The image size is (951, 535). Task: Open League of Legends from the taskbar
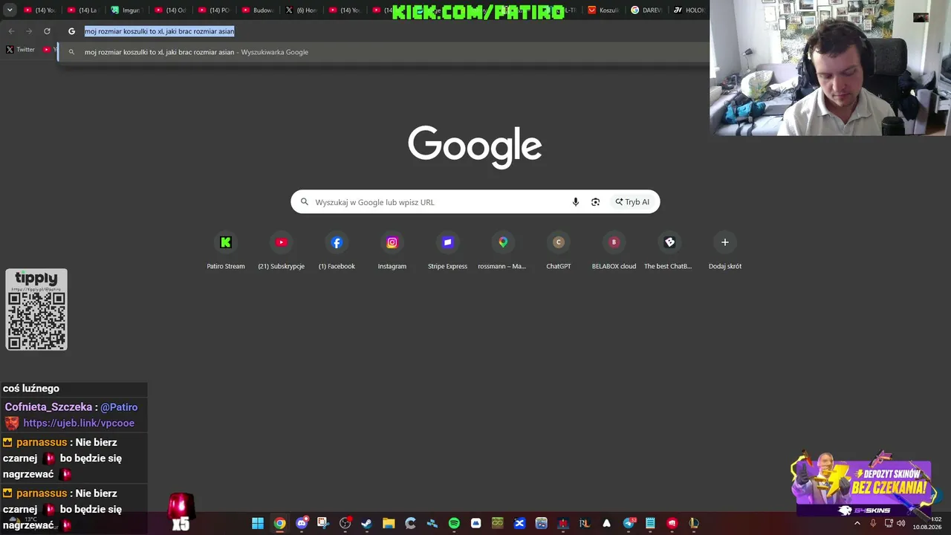(x=694, y=523)
